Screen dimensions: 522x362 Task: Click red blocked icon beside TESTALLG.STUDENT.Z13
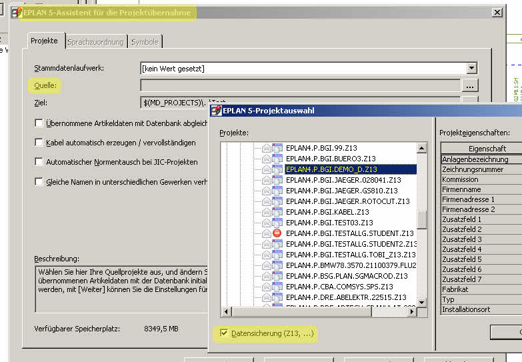point(277,233)
